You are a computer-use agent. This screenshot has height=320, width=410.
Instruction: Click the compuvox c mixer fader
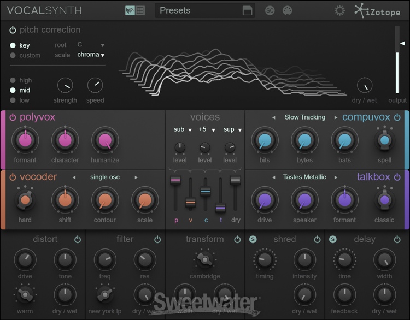(206, 192)
